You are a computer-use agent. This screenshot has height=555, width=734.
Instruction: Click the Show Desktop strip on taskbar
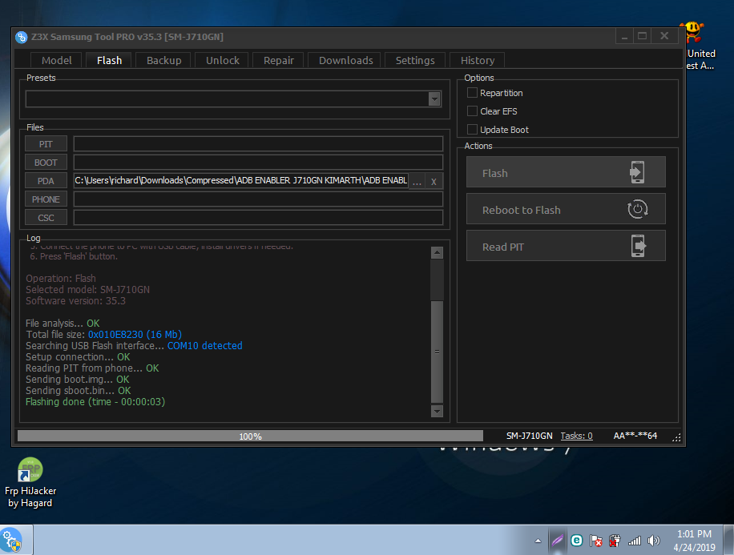click(728, 540)
